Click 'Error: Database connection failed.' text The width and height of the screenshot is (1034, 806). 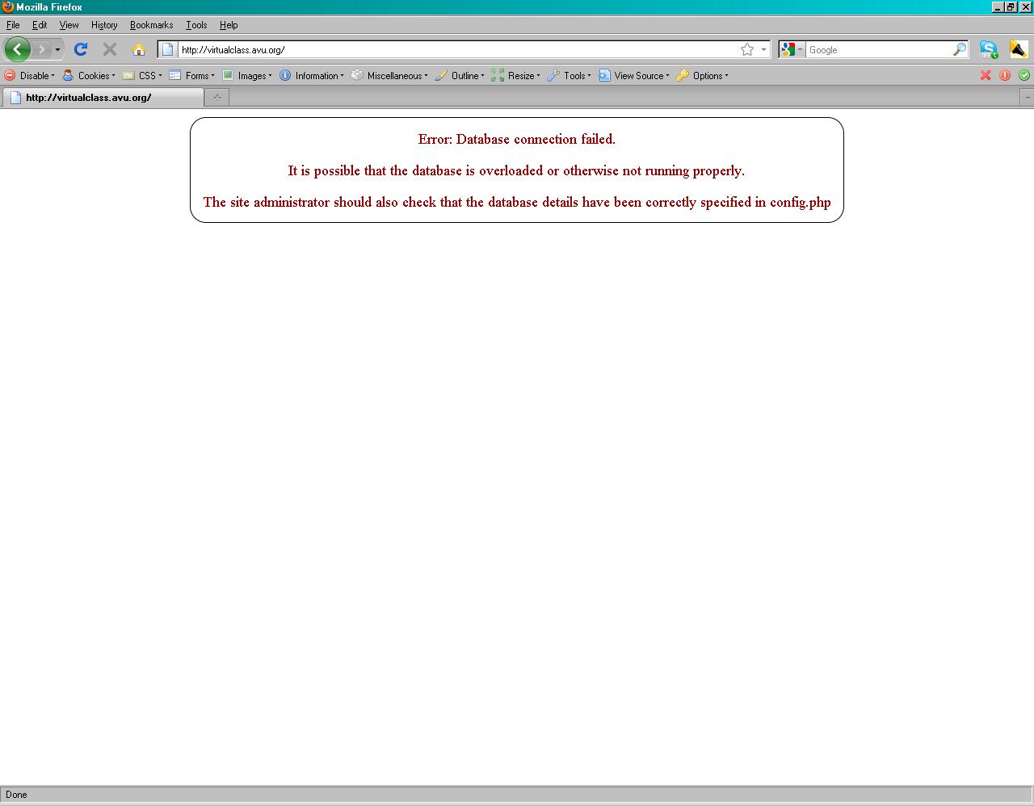point(517,139)
